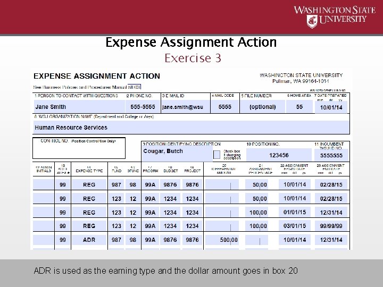Image resolution: width=383 pixels, height=287 pixels.
Task: Select the file number field (optional)
Action: coord(263,107)
